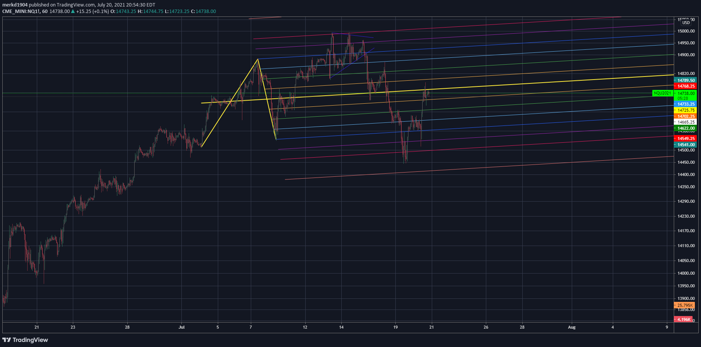Click the 14450.00 price axis label
The height and width of the screenshot is (347, 701).
click(x=686, y=162)
